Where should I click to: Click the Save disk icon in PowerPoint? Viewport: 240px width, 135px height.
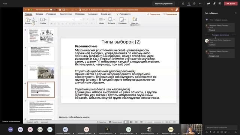click(x=63, y=10)
